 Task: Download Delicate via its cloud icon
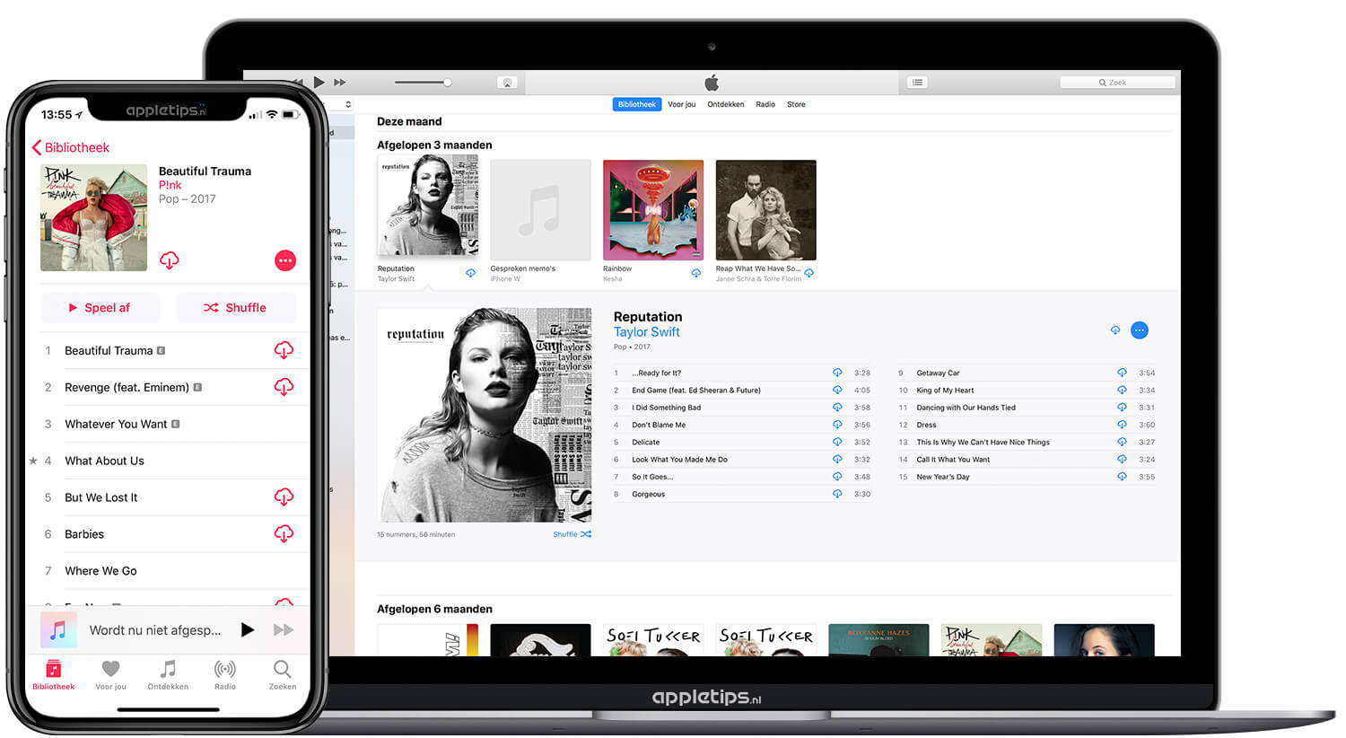[837, 442]
